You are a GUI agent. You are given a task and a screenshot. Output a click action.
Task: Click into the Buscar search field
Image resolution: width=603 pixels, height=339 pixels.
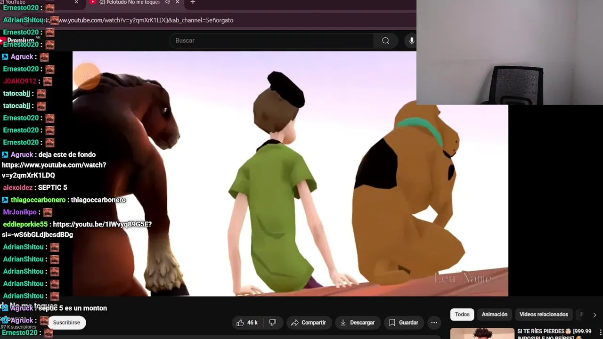pyautogui.click(x=271, y=40)
